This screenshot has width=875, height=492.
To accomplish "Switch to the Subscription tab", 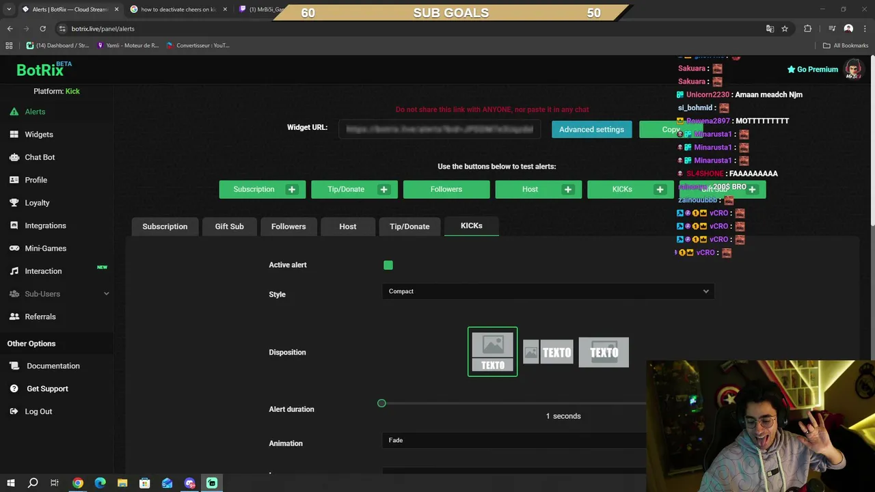I will [x=165, y=226].
